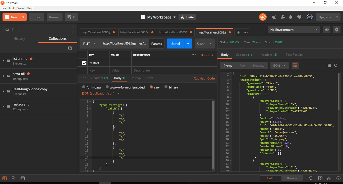Open Postman console icon in status bar
Viewport: 343px width, 184px height.
[x=22, y=178]
